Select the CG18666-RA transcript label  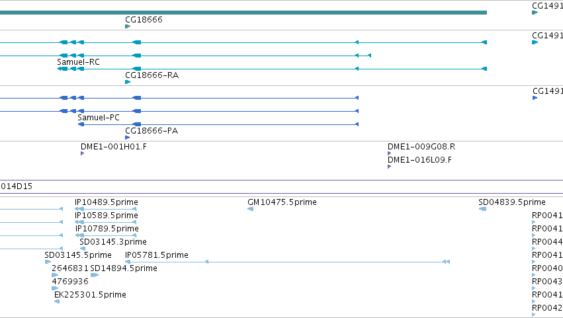click(x=152, y=75)
